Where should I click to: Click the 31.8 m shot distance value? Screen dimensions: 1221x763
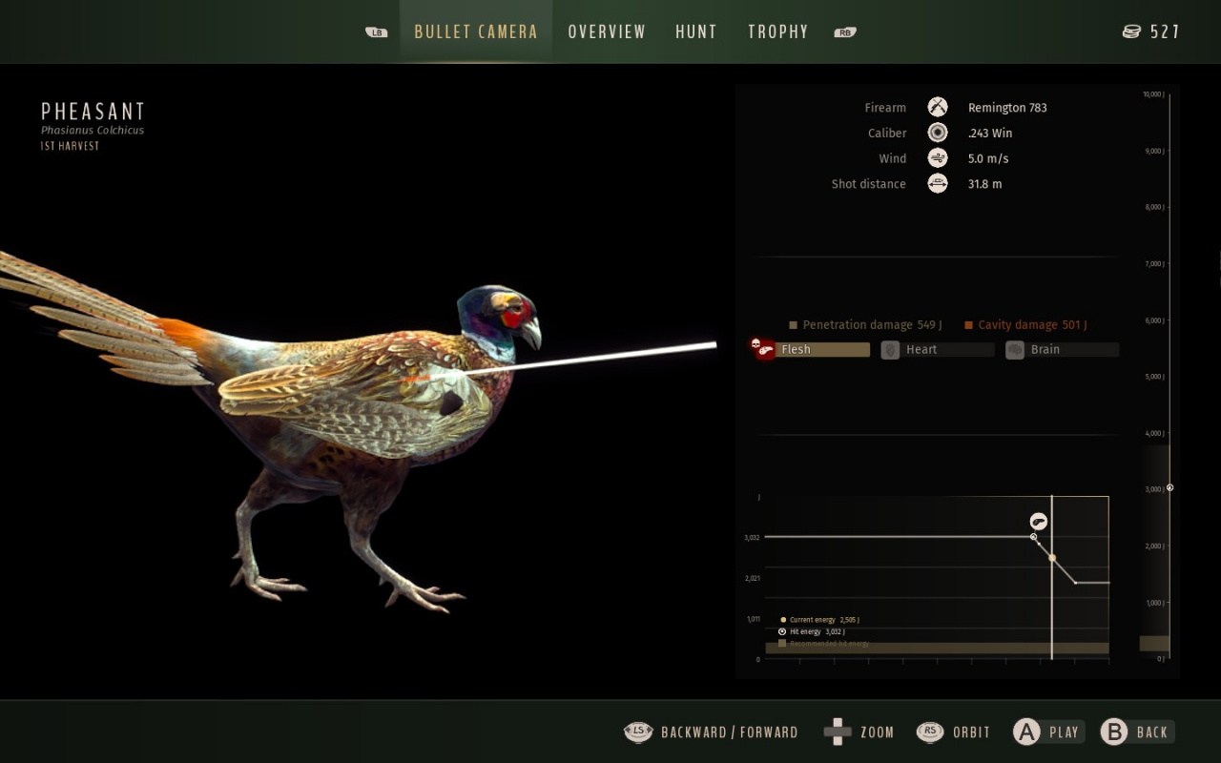[x=984, y=184]
